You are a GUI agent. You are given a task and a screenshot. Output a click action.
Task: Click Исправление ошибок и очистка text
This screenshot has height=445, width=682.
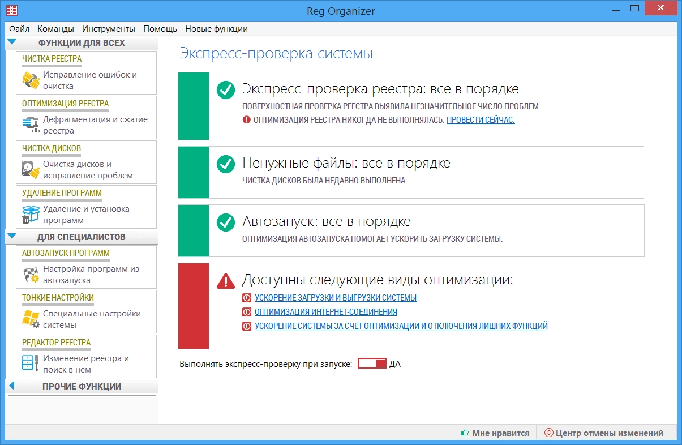[90, 80]
